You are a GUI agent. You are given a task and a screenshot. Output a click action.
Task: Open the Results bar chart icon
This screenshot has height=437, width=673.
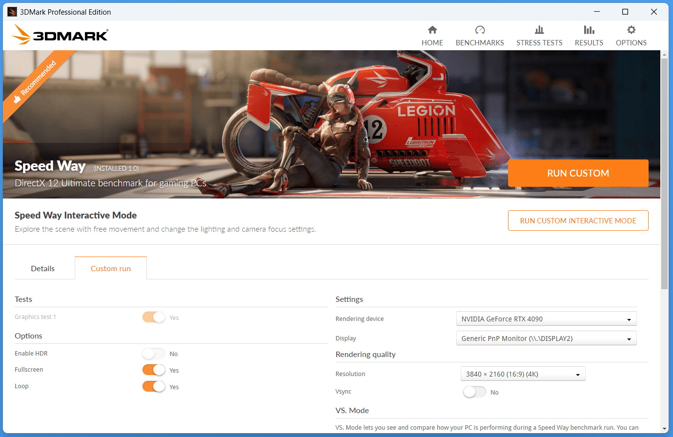(589, 30)
